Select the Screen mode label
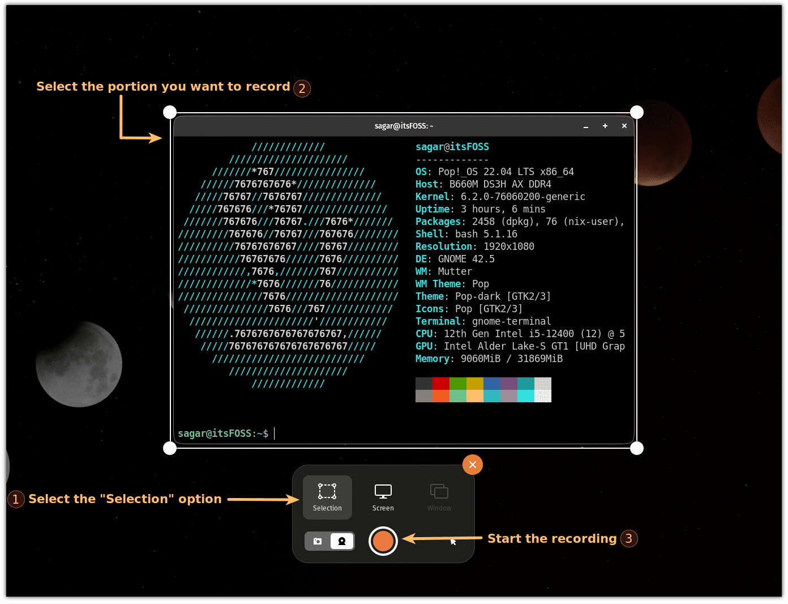This screenshot has width=788, height=604. (383, 508)
